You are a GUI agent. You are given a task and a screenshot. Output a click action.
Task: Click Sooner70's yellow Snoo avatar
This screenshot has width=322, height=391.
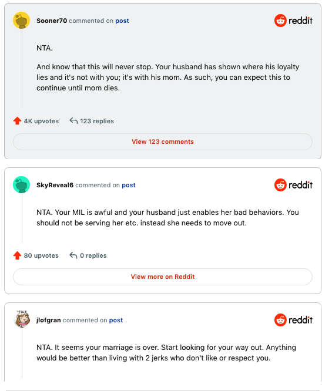(22, 20)
